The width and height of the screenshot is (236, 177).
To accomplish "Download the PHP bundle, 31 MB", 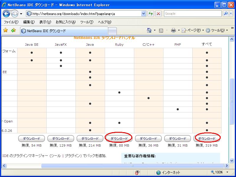I will (178, 138).
